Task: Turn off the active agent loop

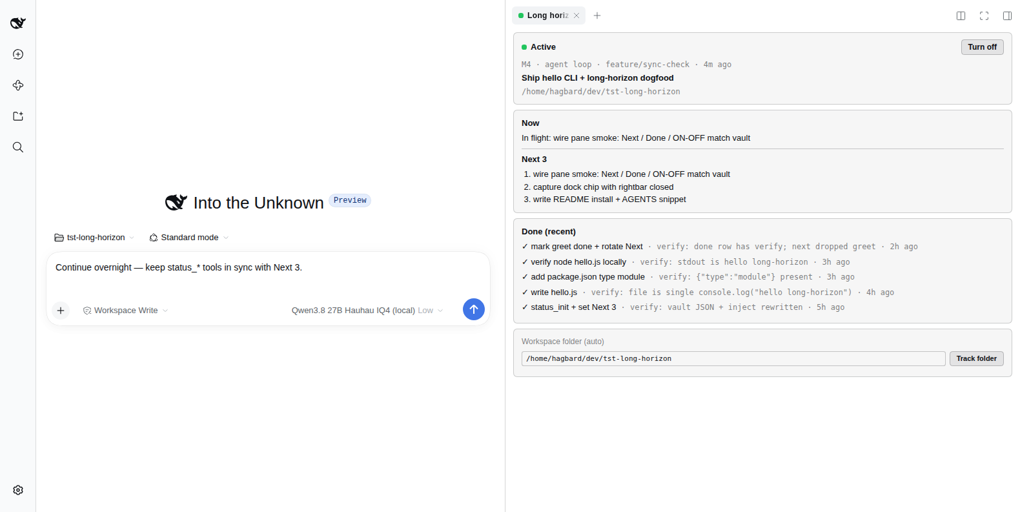Action: (x=982, y=47)
